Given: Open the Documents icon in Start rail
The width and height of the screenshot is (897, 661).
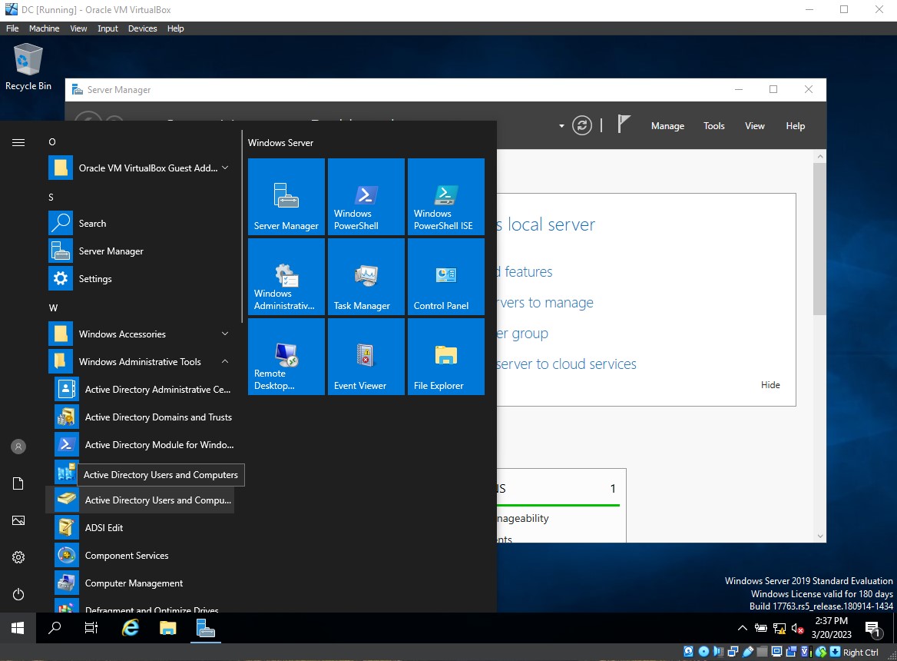Looking at the screenshot, I should pos(18,483).
